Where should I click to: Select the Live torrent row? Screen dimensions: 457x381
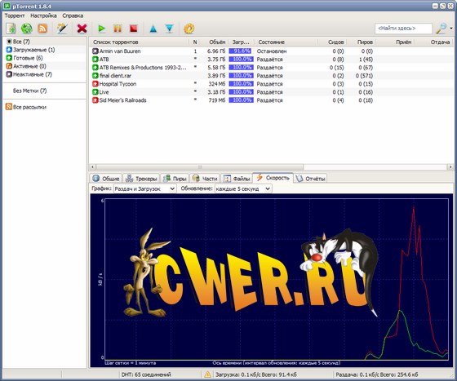coord(271,92)
